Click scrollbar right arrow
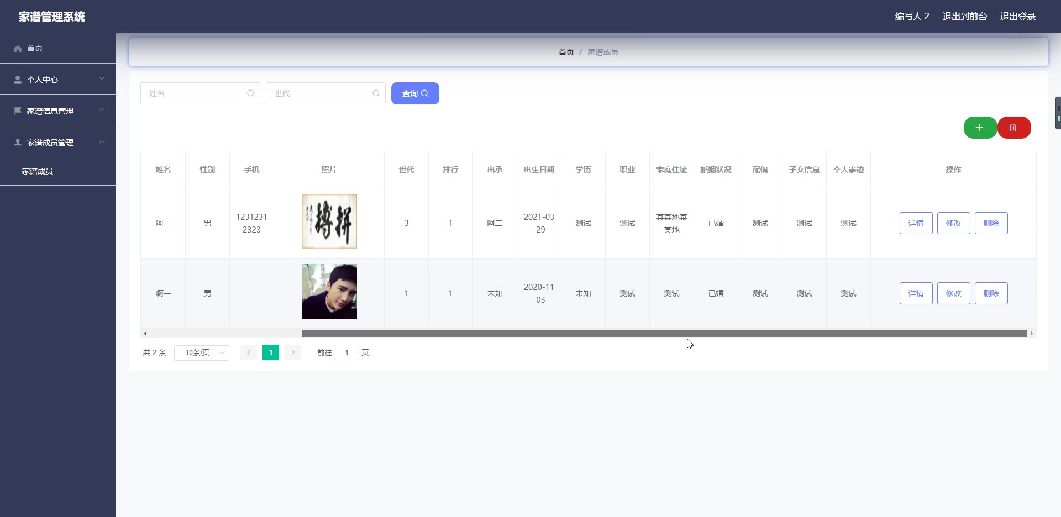1061x517 pixels. 1032,333
